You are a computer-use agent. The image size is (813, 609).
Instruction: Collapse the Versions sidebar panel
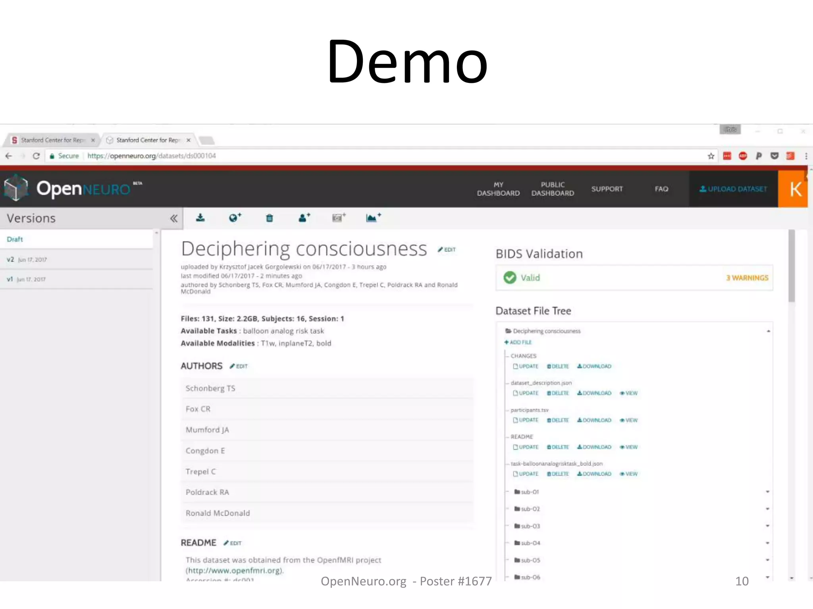click(173, 218)
